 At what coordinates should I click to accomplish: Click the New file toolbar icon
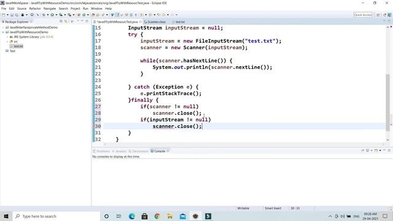point(4,15)
